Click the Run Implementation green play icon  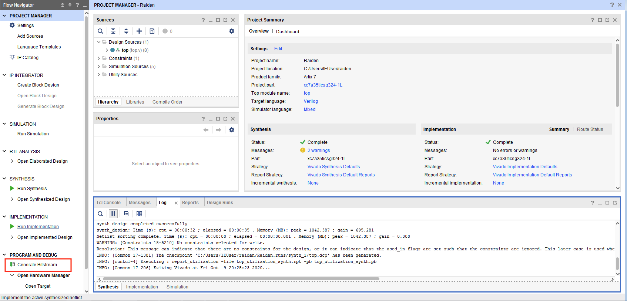tap(12, 226)
